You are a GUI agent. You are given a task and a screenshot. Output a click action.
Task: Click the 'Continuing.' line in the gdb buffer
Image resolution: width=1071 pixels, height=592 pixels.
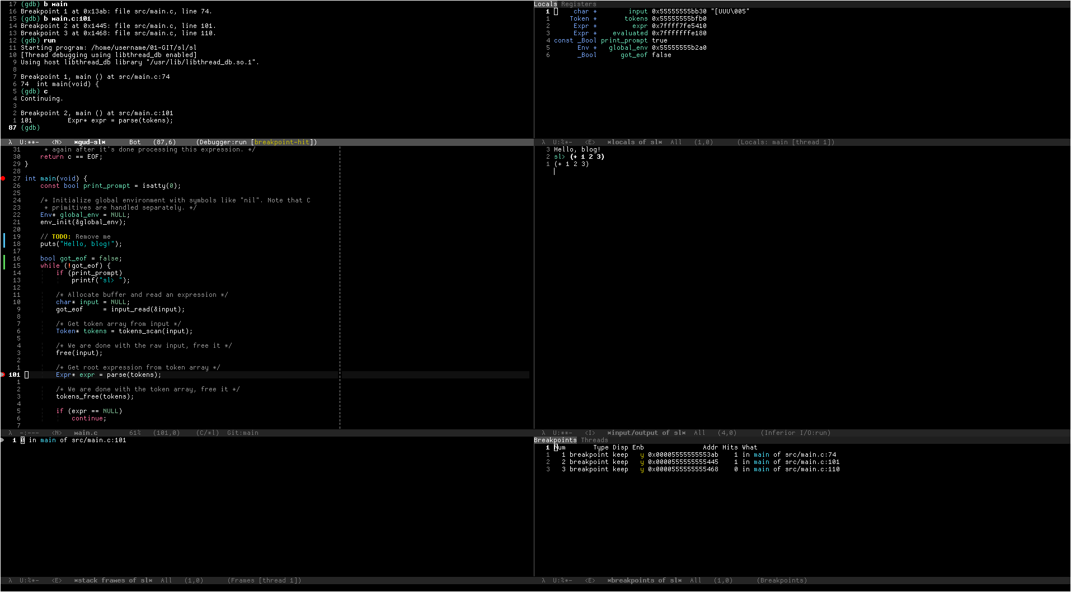(42, 98)
